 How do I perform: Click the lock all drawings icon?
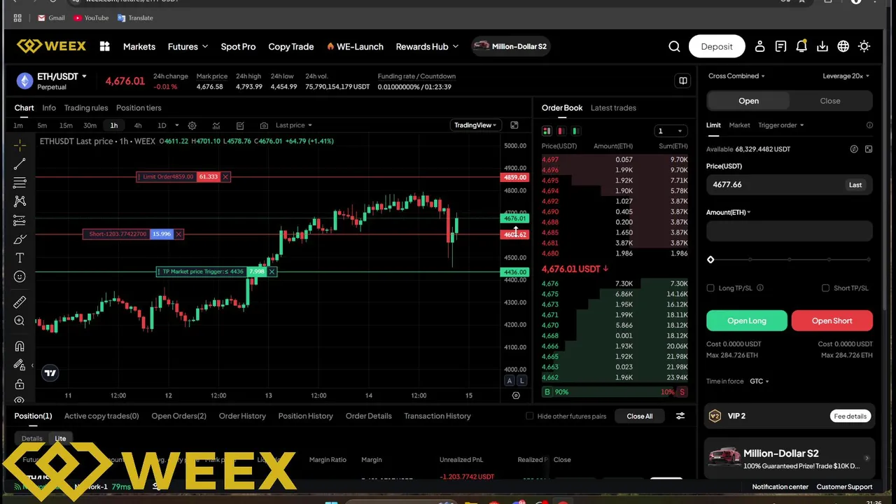click(20, 384)
